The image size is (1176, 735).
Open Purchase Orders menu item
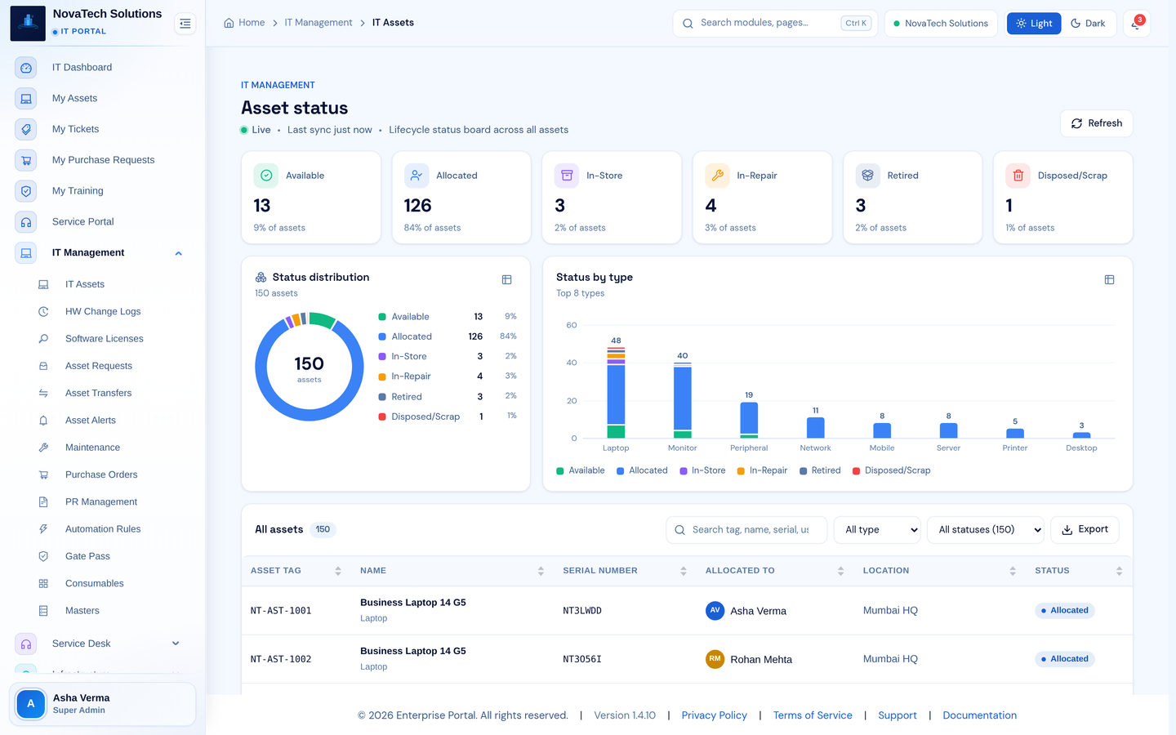[101, 475]
